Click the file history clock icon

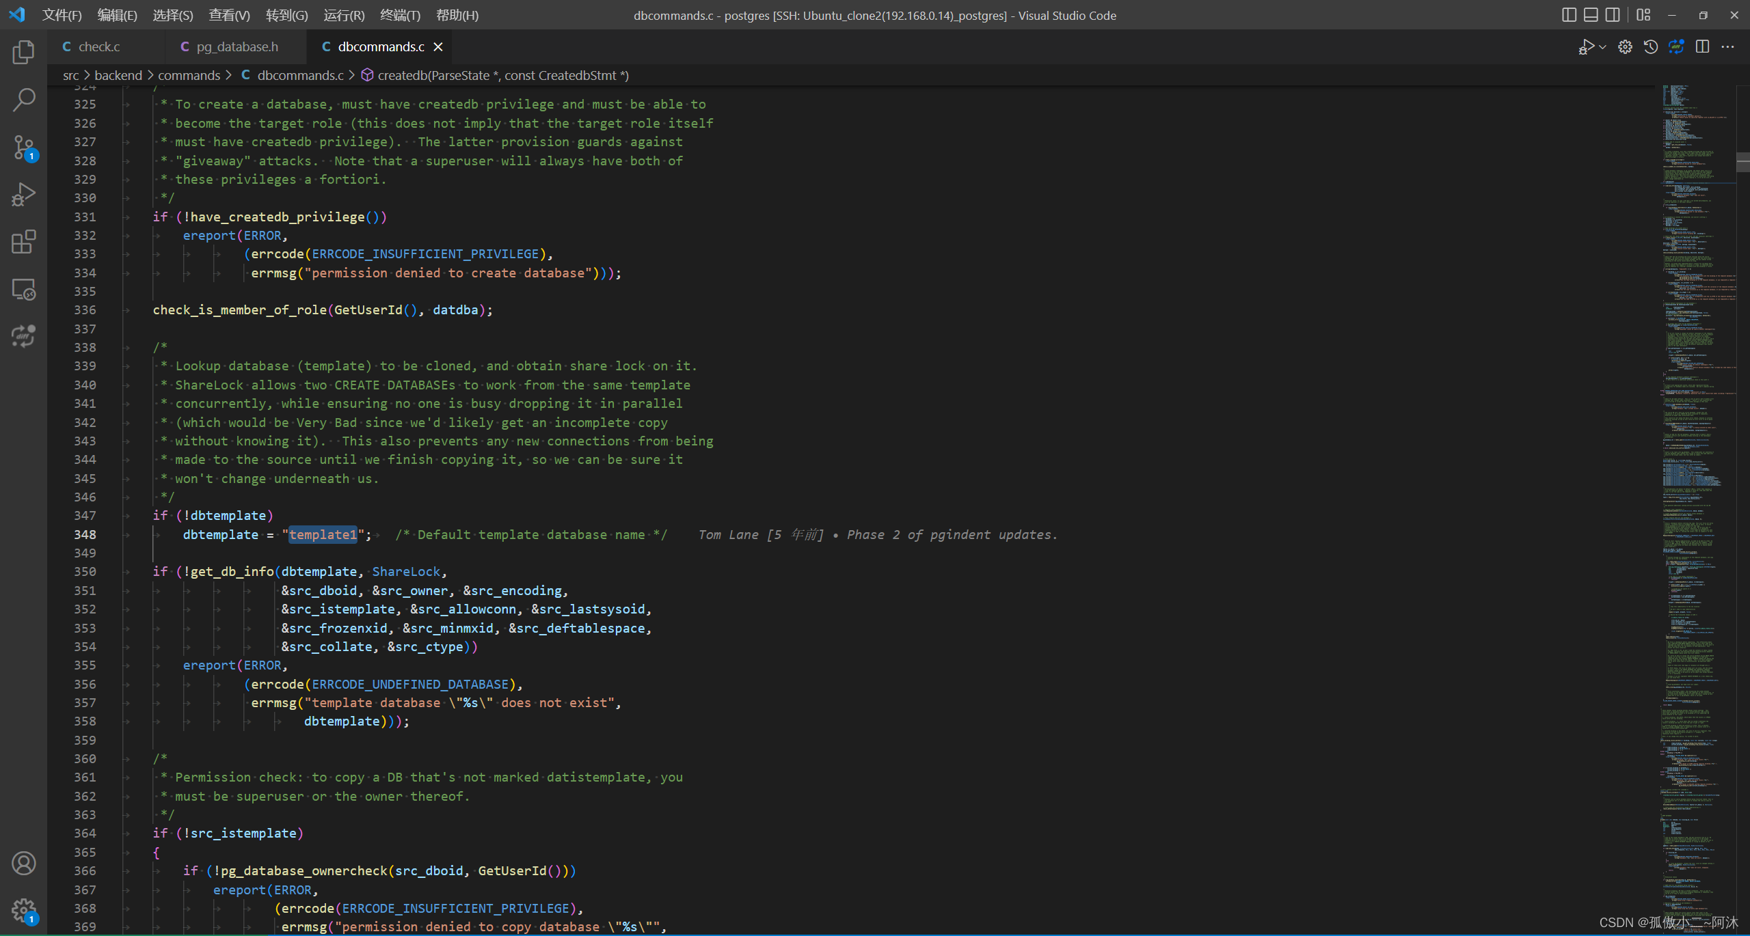click(1651, 46)
